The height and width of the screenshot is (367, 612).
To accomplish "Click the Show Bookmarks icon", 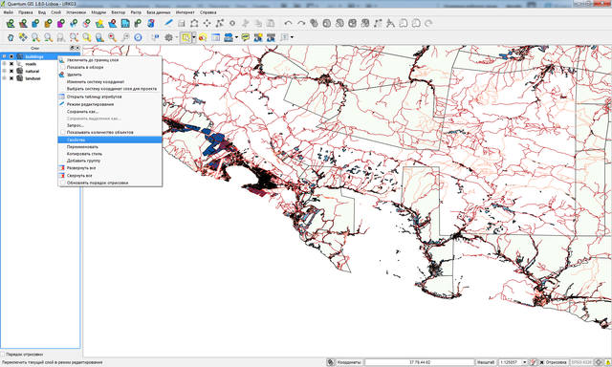I will (x=271, y=37).
